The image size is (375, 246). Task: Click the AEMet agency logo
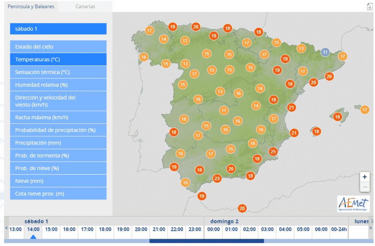click(353, 204)
